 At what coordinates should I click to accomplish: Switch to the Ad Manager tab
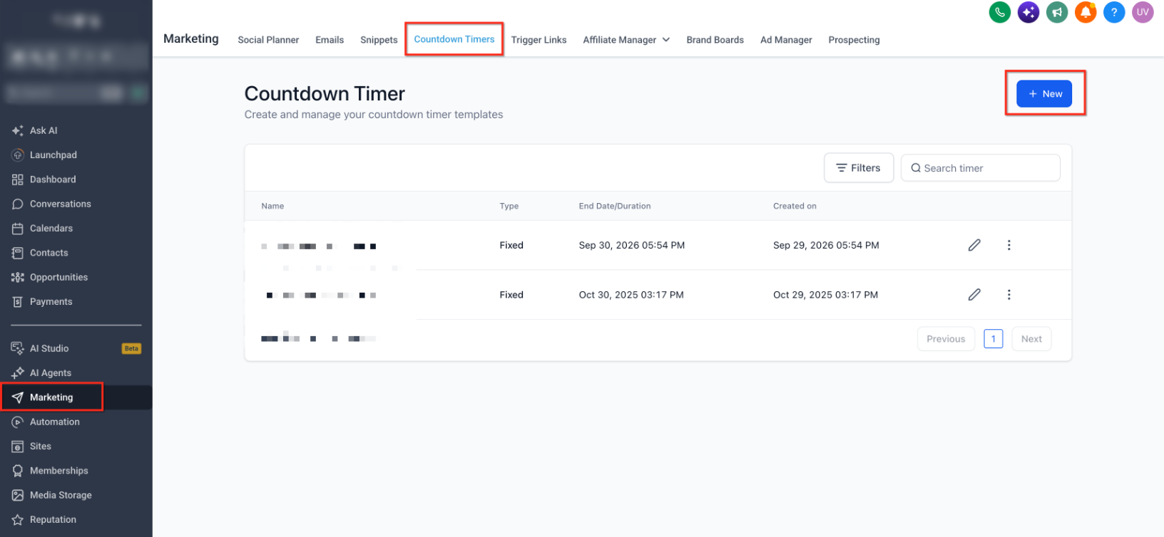pos(786,40)
